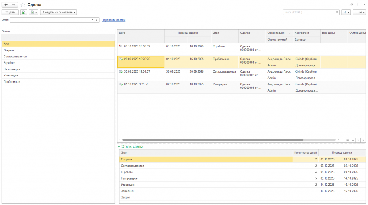368x205 pixels.
Task: Jump to last row using list arrow
Action: tap(363, 140)
